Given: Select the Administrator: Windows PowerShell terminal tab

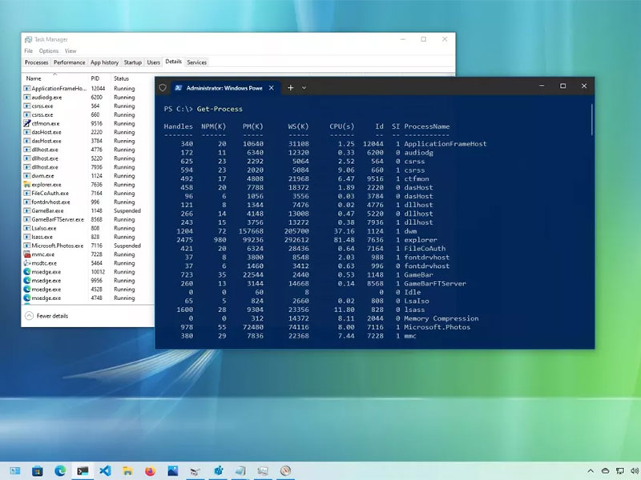Looking at the screenshot, I should click(224, 88).
